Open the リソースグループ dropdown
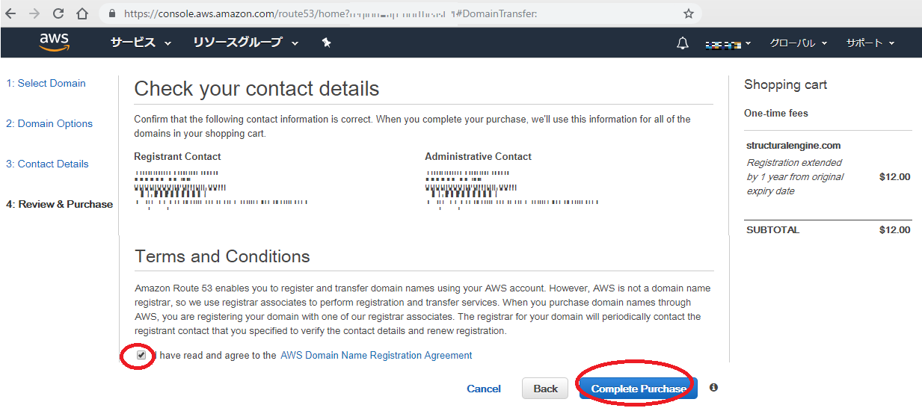 point(245,43)
